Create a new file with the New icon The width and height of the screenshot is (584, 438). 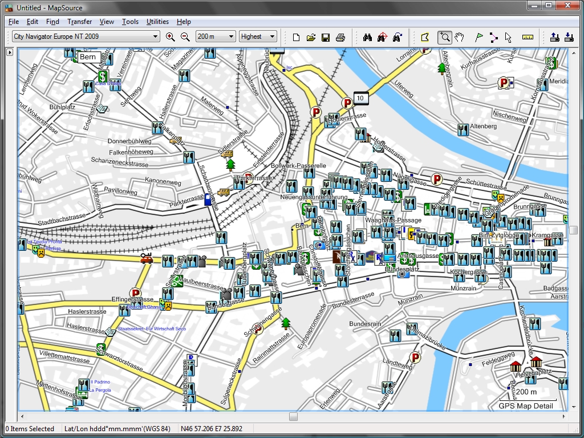coord(296,37)
